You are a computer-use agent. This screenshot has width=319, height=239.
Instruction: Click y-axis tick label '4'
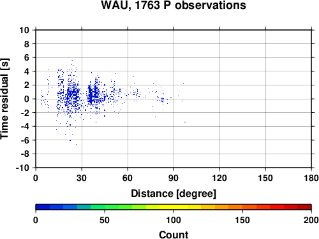click(x=27, y=71)
